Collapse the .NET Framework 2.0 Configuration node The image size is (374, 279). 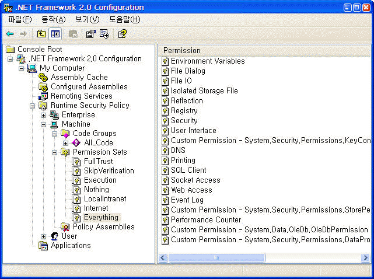(x=10, y=59)
